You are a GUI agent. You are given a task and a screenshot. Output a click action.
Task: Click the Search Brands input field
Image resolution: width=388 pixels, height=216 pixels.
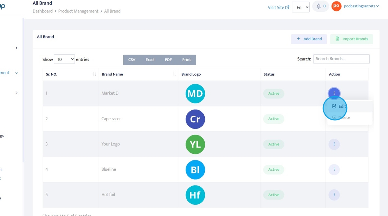point(341,59)
